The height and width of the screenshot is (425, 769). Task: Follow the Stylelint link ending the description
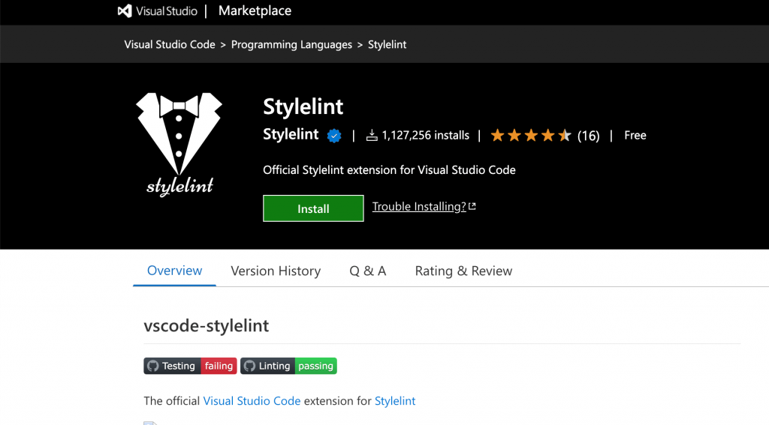click(x=395, y=401)
